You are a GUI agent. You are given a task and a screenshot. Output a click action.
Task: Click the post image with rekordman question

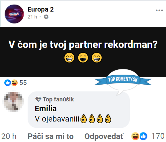(83, 52)
